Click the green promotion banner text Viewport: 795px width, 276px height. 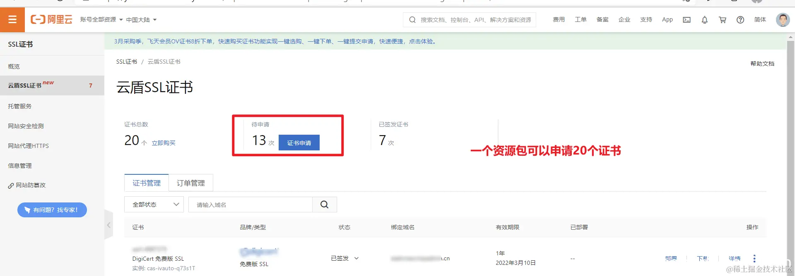click(276, 41)
